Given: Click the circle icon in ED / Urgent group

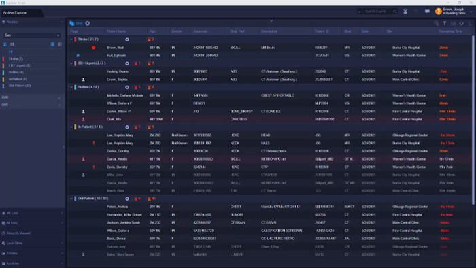Looking at the screenshot, I should pyautogui.click(x=127, y=63).
